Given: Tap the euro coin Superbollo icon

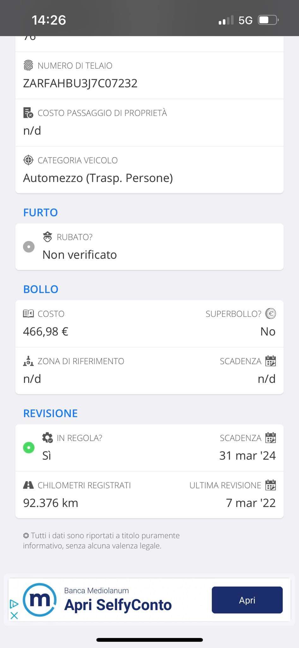Looking at the screenshot, I should (x=271, y=314).
